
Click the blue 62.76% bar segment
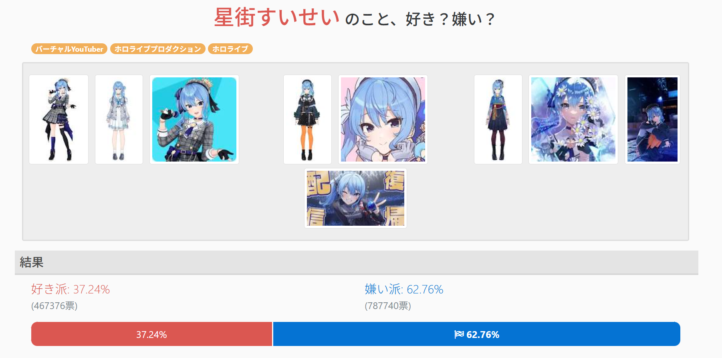click(x=477, y=334)
